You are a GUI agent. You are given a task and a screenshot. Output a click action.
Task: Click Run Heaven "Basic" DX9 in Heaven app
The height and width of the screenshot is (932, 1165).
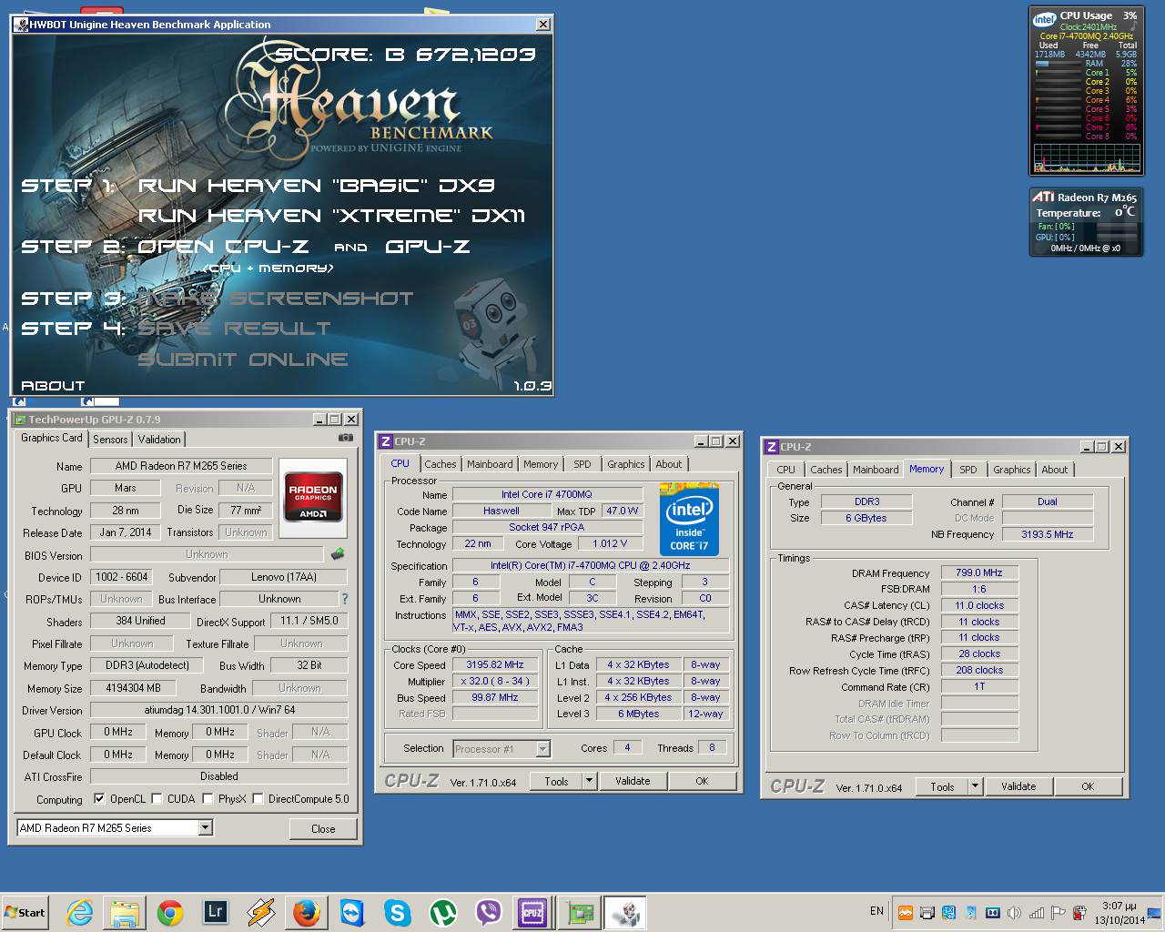click(x=316, y=186)
